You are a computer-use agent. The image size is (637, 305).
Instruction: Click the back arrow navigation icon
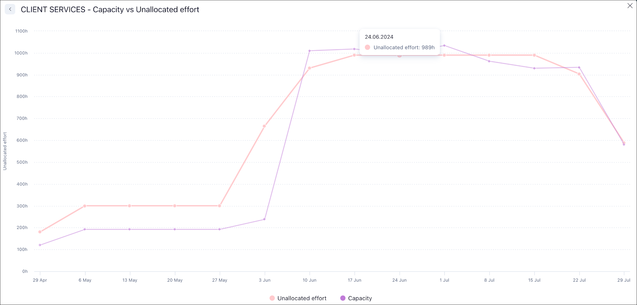click(10, 9)
